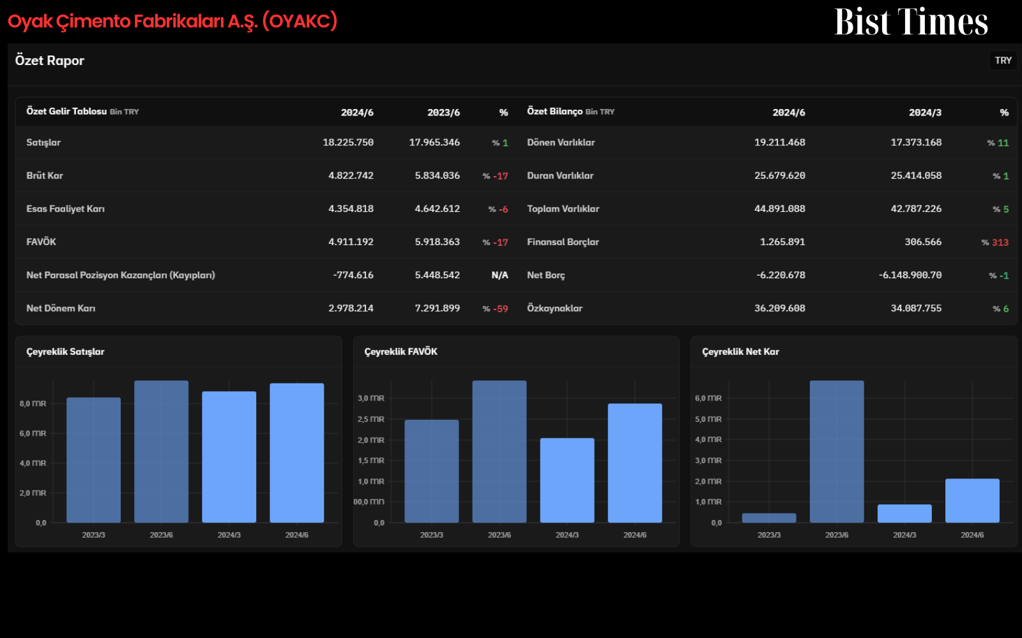Click the 2024/6 bar in Çeyreklik Satışlar chart
1022x638 pixels.
click(296, 453)
